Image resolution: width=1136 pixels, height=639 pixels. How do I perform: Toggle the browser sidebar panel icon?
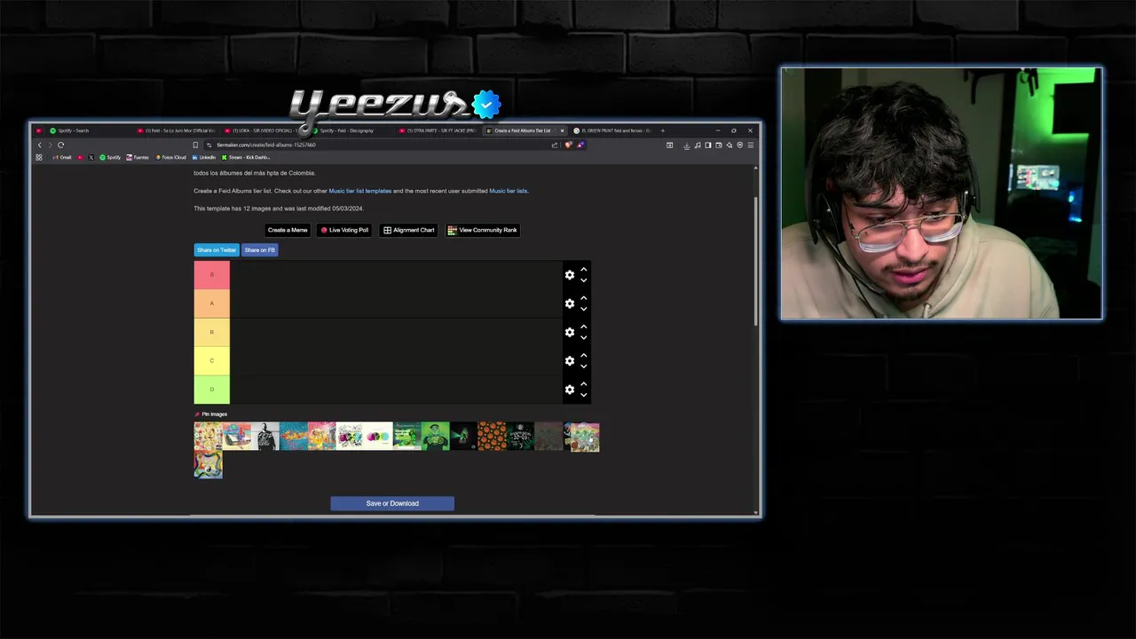[708, 145]
